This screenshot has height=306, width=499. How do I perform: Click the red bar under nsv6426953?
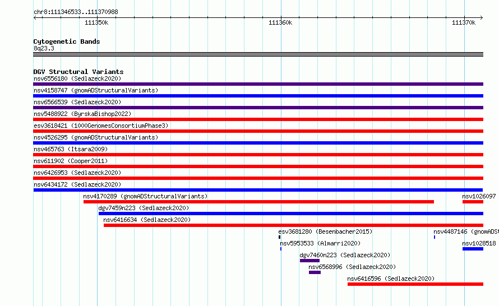click(x=258, y=178)
